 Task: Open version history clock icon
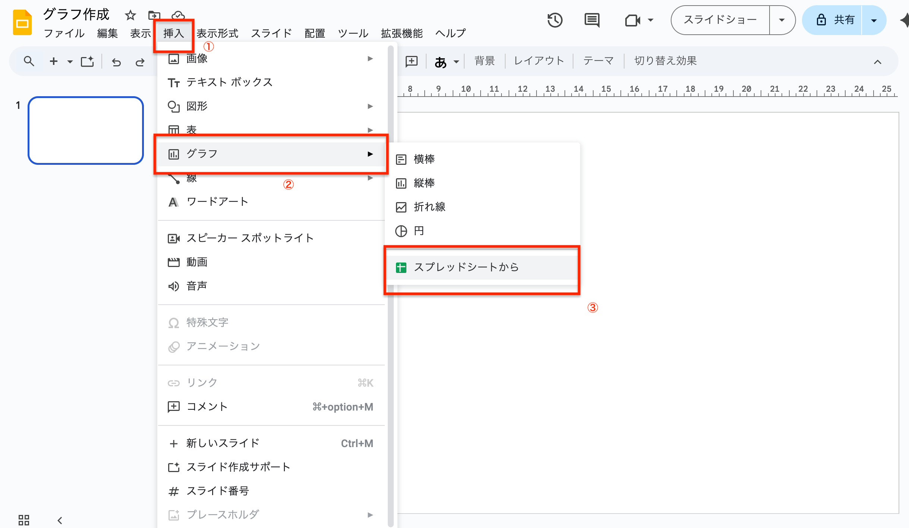pyautogui.click(x=555, y=20)
